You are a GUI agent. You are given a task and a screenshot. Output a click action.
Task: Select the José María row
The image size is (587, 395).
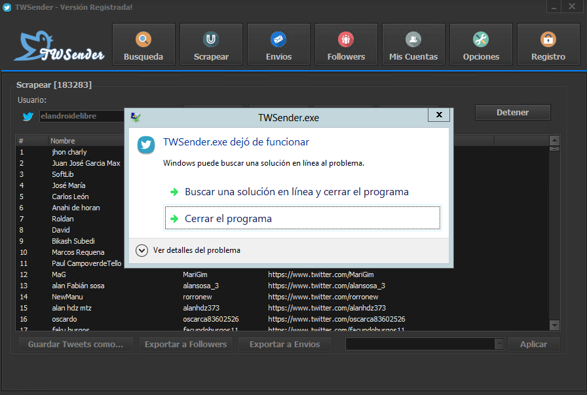tap(70, 185)
